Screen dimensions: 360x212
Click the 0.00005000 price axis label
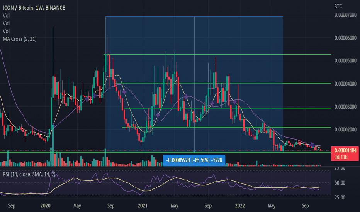tap(345, 61)
